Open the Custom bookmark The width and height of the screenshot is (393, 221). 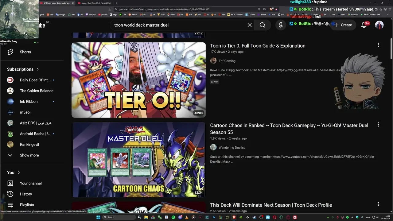click(x=250, y=14)
